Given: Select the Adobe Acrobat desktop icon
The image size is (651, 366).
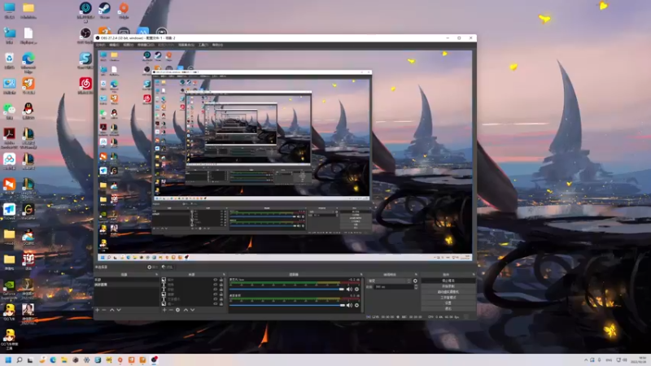Looking at the screenshot, I should coord(9,137).
